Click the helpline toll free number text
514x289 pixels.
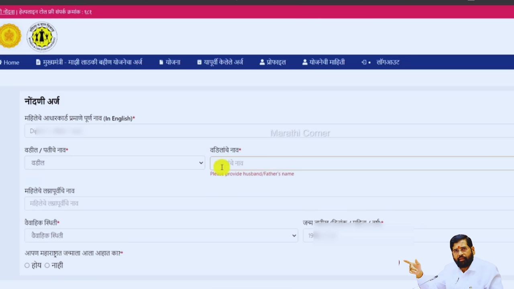coord(55,12)
